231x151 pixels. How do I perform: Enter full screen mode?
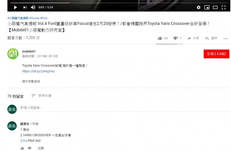point(224,7)
